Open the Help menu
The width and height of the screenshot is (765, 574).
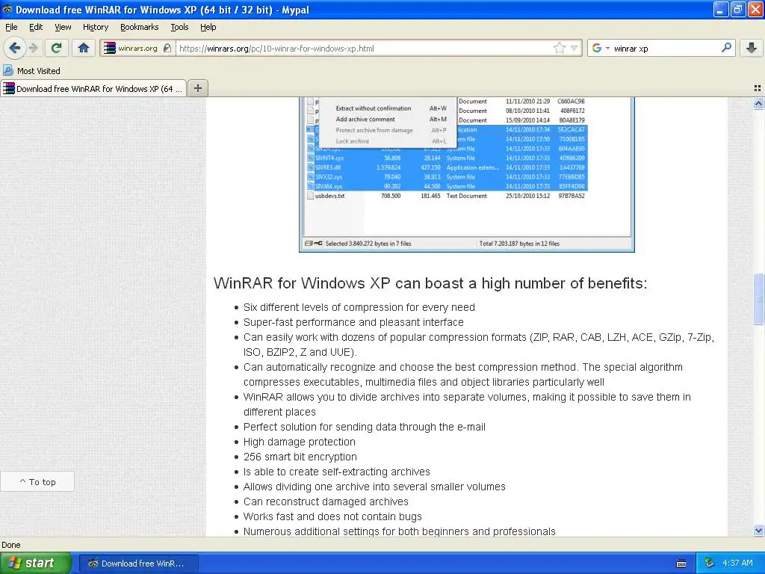click(x=208, y=27)
